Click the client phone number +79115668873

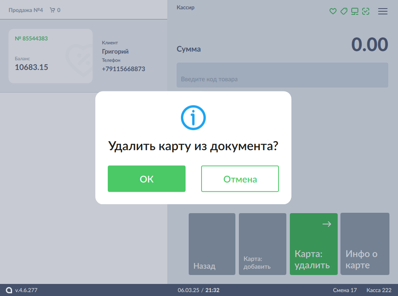tap(123, 69)
